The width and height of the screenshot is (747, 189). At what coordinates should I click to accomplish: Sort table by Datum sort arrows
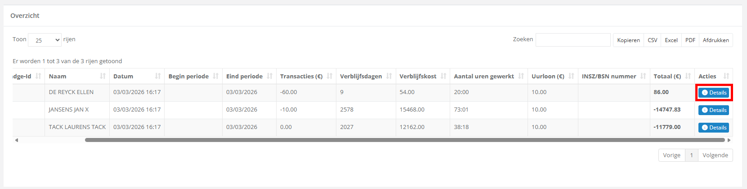tap(158, 76)
